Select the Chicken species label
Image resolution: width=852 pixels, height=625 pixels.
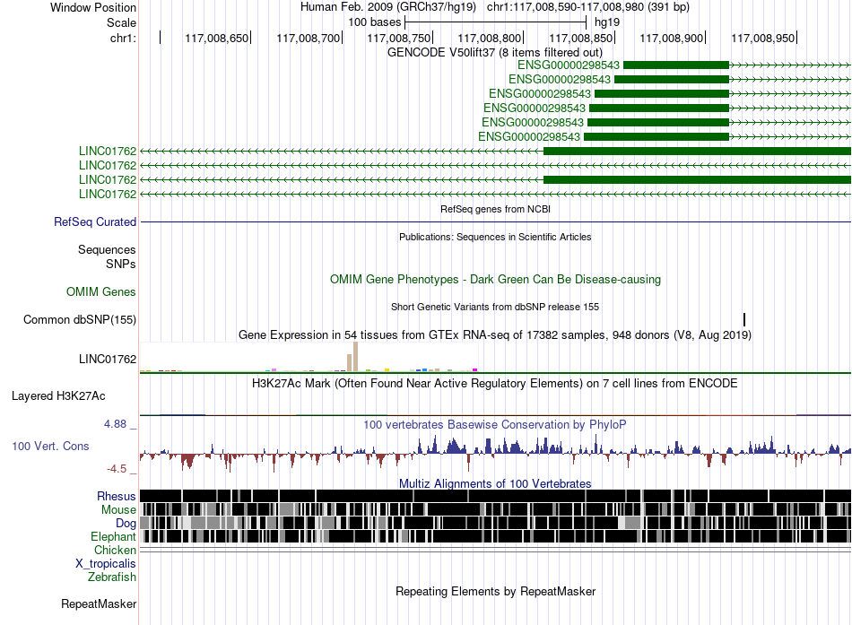pyautogui.click(x=115, y=550)
